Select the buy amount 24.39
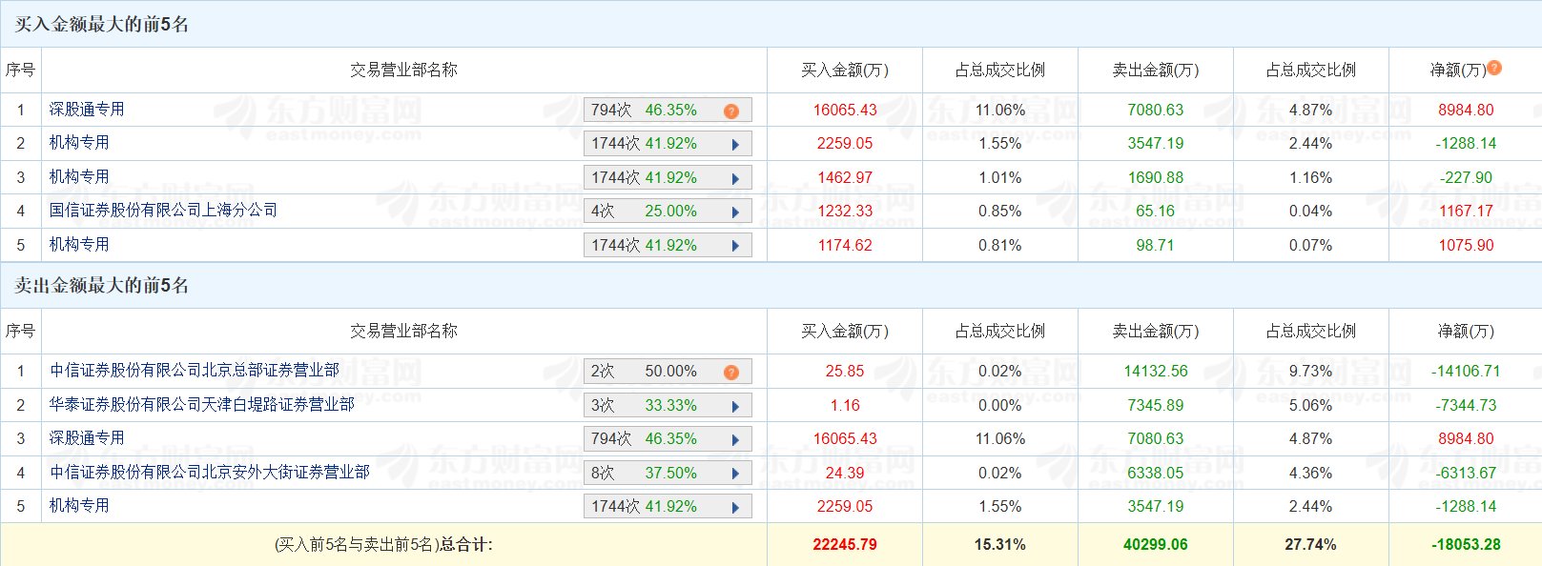 coord(845,474)
